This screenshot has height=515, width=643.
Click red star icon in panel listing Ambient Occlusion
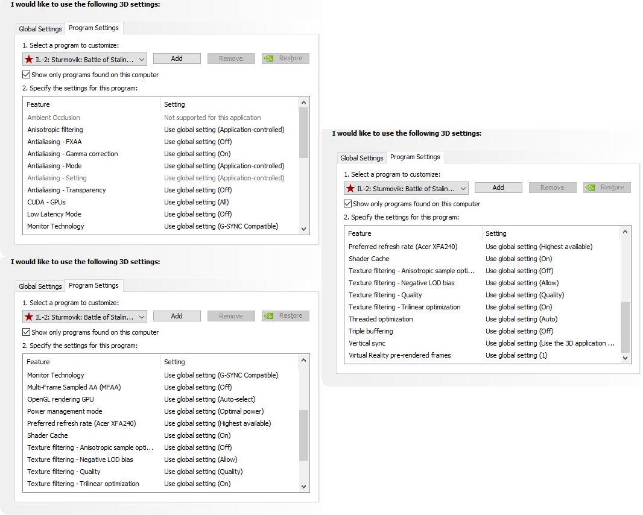(x=29, y=60)
